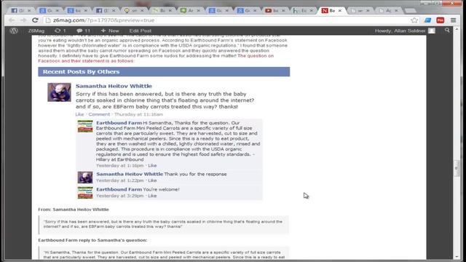
Task: Click the 'From: Samantha Heitov Whittle' line
Action: (74, 210)
